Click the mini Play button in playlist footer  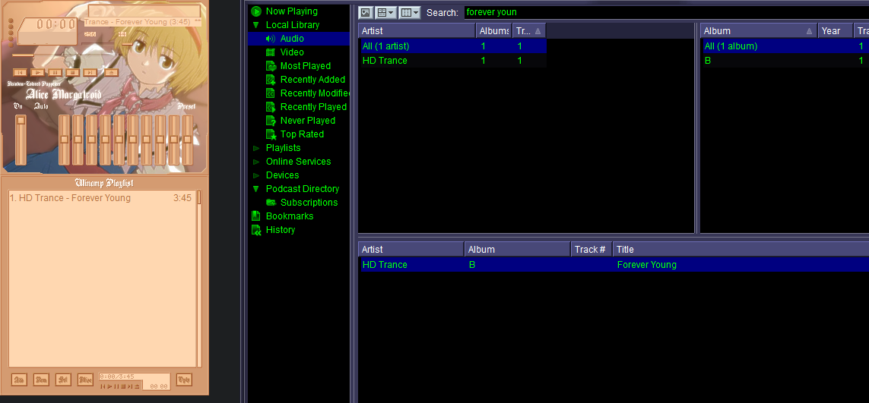pyautogui.click(x=109, y=386)
